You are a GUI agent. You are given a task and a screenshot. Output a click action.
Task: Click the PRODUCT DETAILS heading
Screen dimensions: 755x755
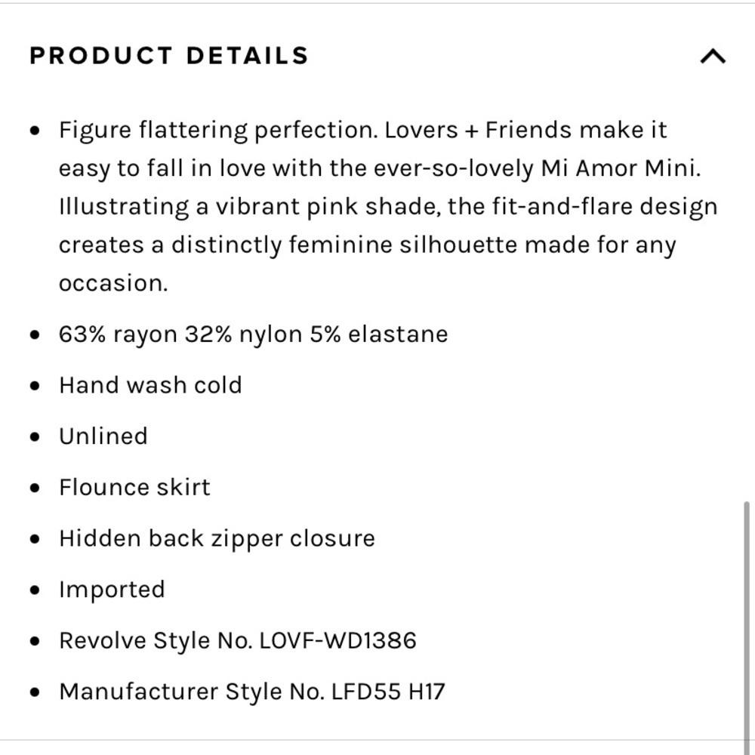pyautogui.click(x=169, y=55)
